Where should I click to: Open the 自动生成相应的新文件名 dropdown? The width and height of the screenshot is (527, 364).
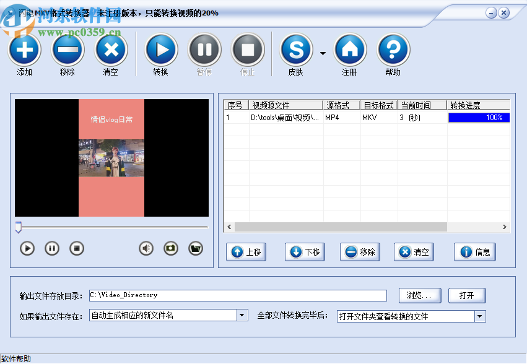[242, 315]
